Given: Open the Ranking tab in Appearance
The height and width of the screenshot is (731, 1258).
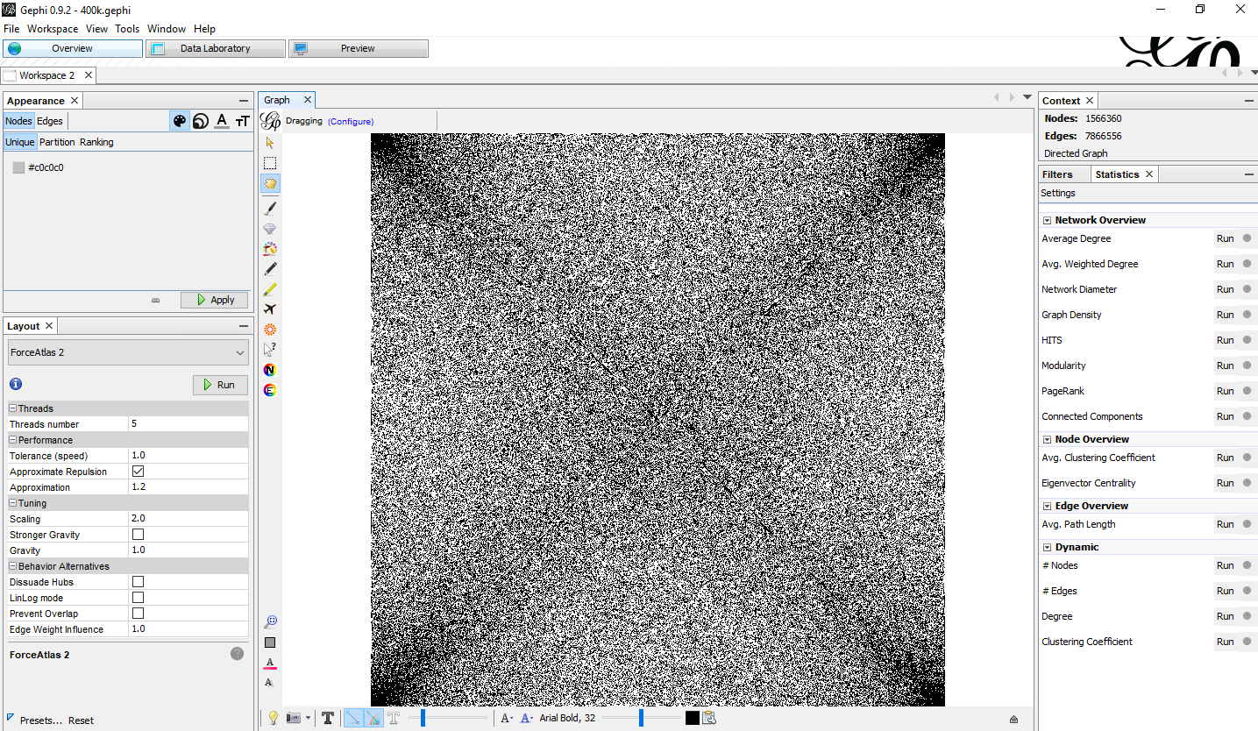Looking at the screenshot, I should (x=96, y=141).
